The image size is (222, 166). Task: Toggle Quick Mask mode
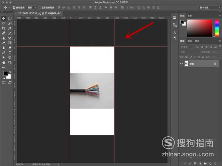point(3,83)
